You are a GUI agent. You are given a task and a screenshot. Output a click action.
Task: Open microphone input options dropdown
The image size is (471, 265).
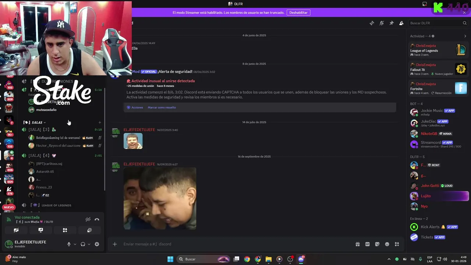[75, 244]
